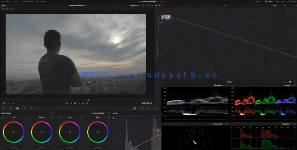The image size is (297, 150).
Task: Play the clip in reverse
Action: (x=71, y=103)
